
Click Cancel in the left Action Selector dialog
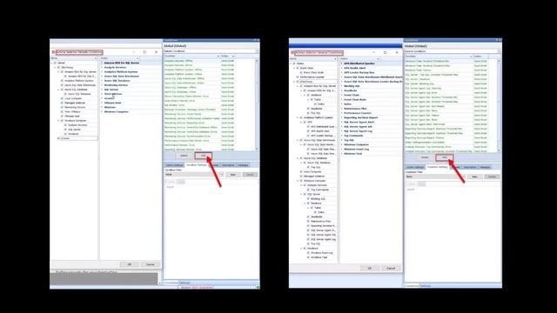151,264
